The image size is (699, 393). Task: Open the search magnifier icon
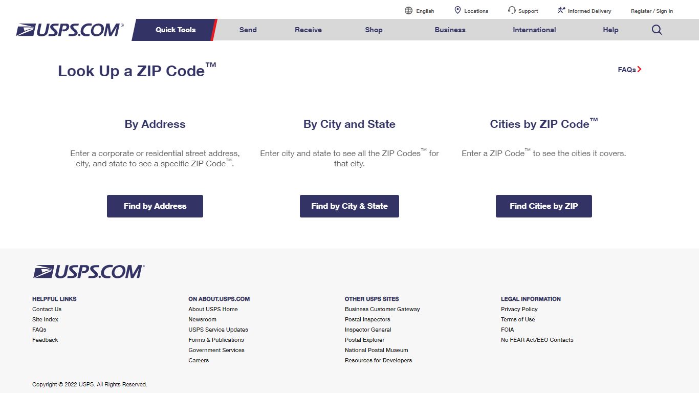657,30
